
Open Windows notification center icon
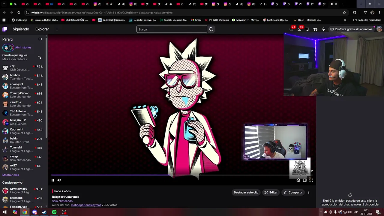click(x=378, y=212)
